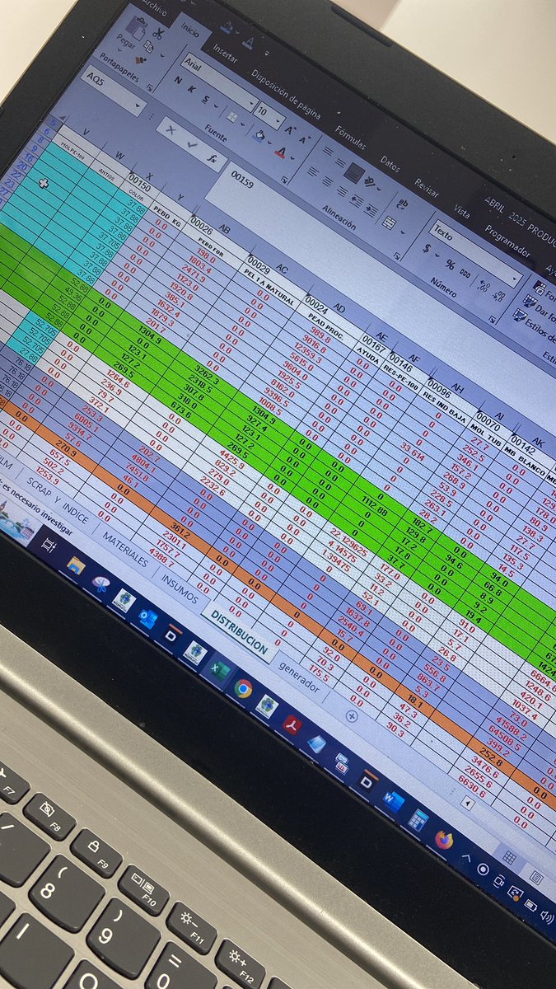Increase font size with larger A
Image resolution: width=556 pixels, height=989 pixels.
point(290,128)
